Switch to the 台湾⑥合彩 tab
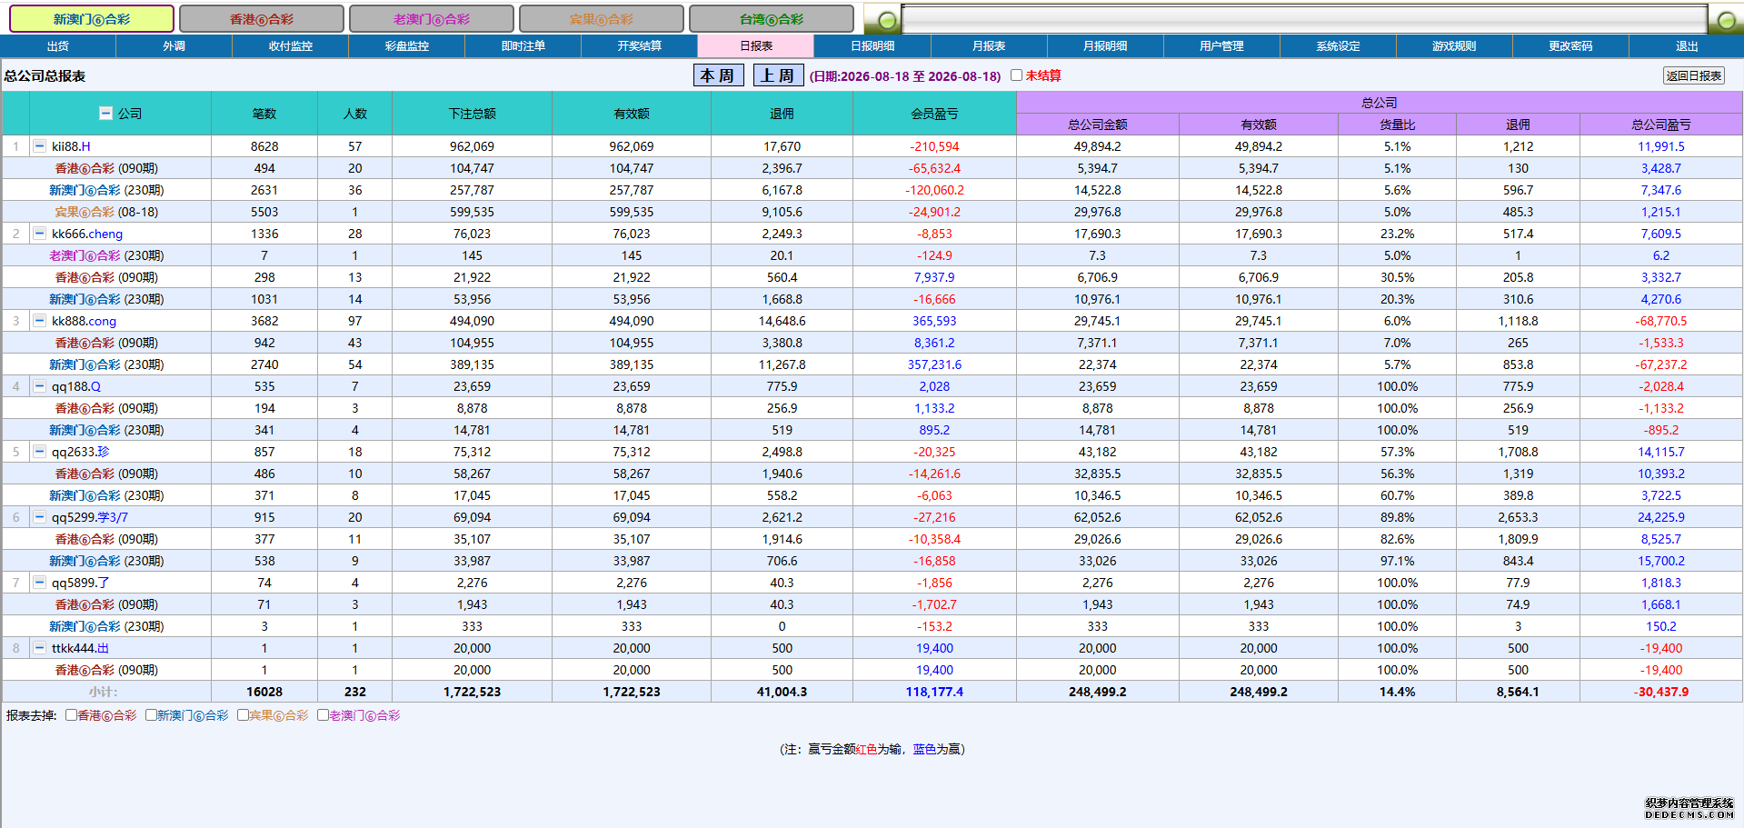1744x828 pixels. click(772, 18)
